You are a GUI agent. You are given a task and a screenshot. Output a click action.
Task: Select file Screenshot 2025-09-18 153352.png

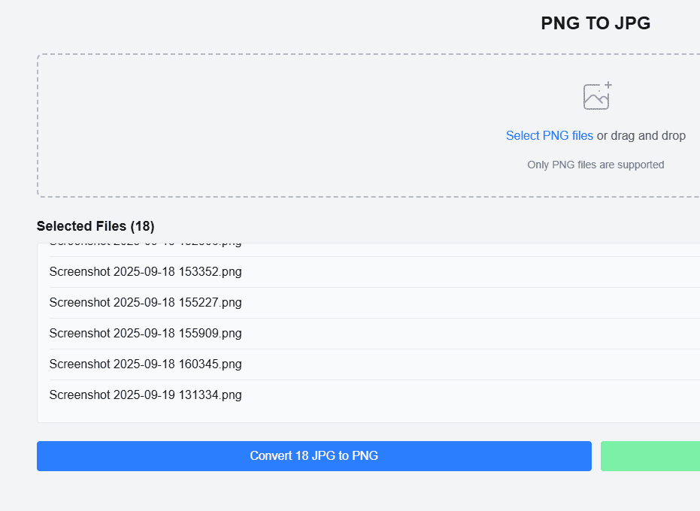146,272
